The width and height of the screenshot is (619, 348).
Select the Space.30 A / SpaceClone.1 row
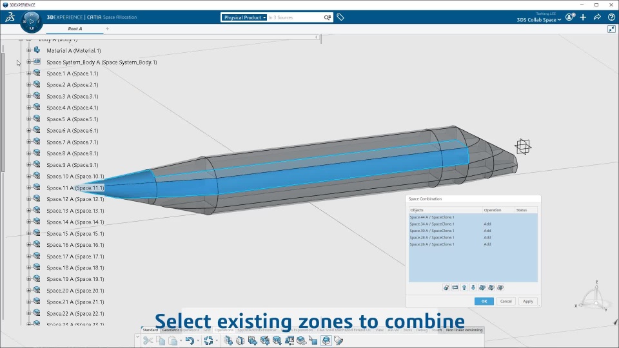(x=473, y=231)
